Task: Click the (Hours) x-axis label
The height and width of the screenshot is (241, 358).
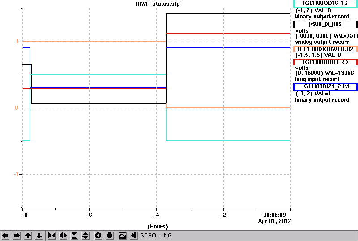Action: [158, 227]
